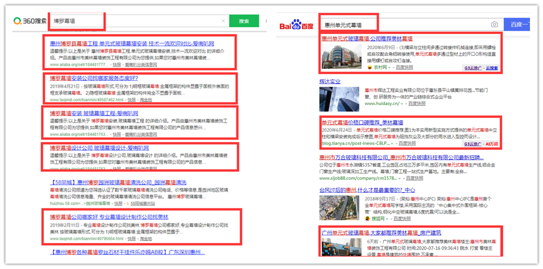Screen dimensions: 543x269
Task: Click 快照 next to taojindi.com/bianmin/49796664.html
Action: [131, 239]
